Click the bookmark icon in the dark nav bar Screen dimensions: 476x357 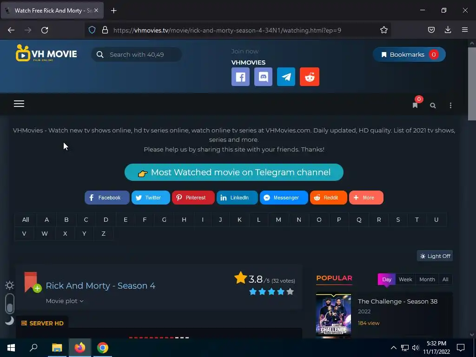[415, 105]
